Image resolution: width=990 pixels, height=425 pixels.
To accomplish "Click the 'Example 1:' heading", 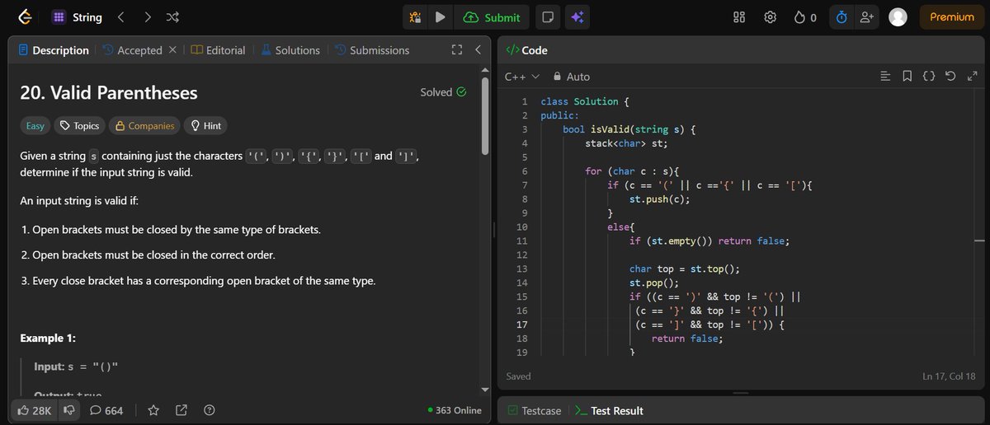I will 49,339.
